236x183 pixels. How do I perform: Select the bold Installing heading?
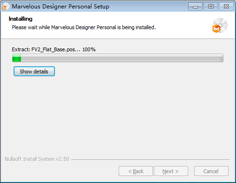point(21,19)
